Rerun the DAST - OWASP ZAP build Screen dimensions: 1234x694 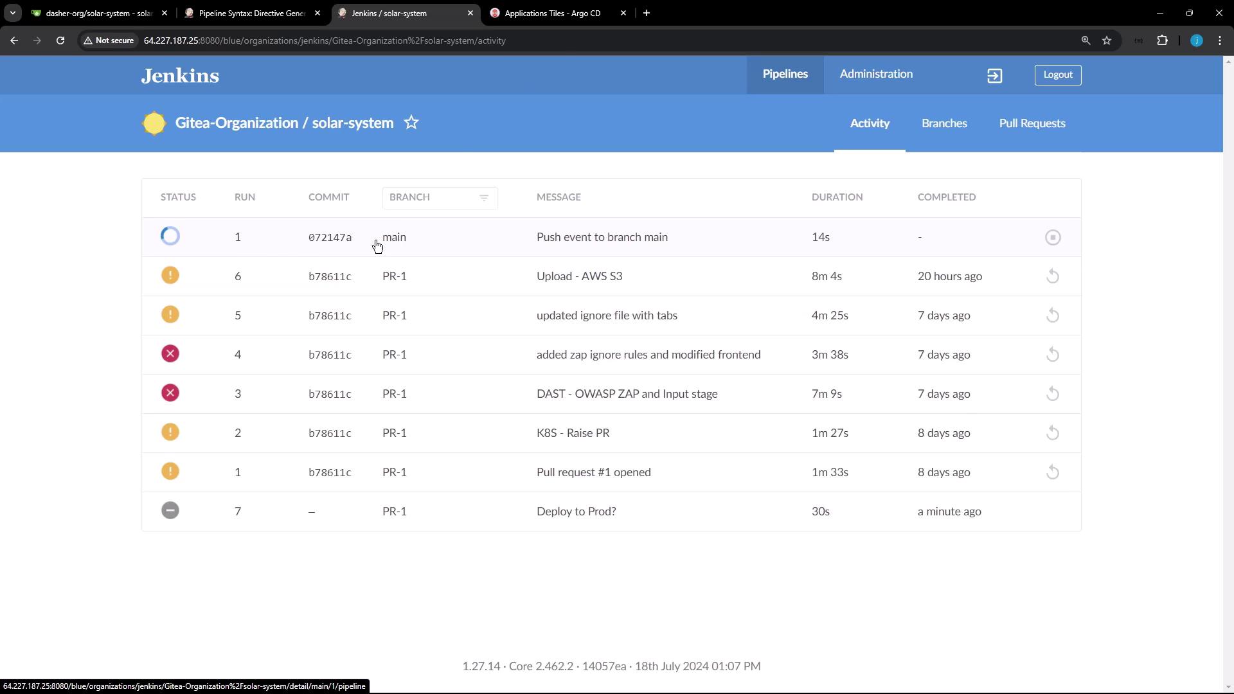1052,394
